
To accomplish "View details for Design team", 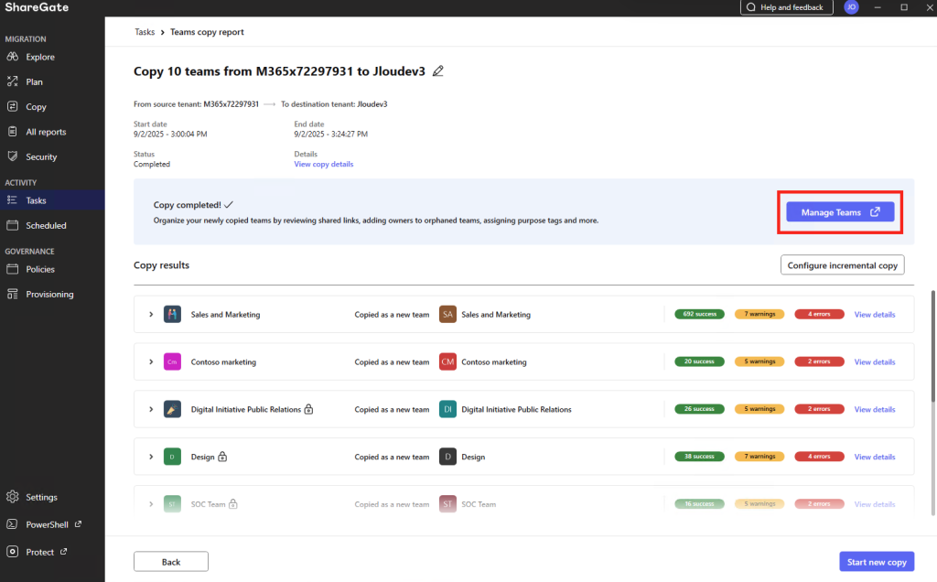I will pos(874,457).
